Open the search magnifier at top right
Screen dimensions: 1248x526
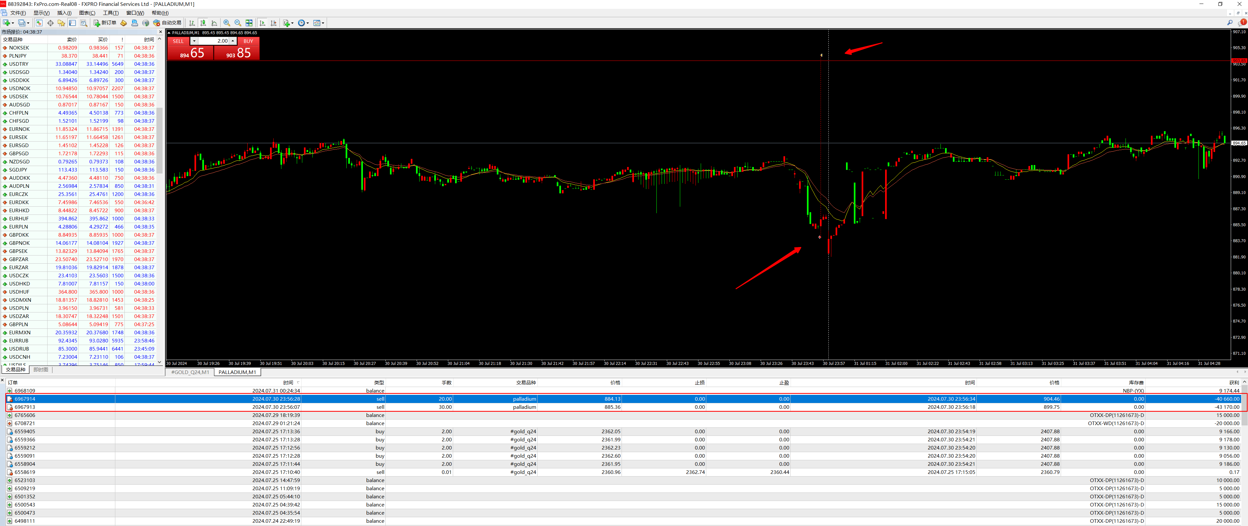click(x=1229, y=23)
